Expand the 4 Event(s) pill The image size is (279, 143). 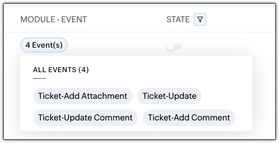[44, 45]
